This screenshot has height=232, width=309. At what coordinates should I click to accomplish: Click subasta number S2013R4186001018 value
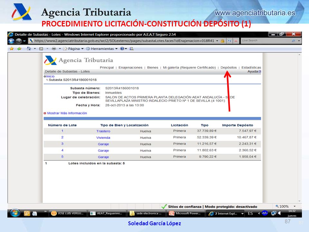122,88
